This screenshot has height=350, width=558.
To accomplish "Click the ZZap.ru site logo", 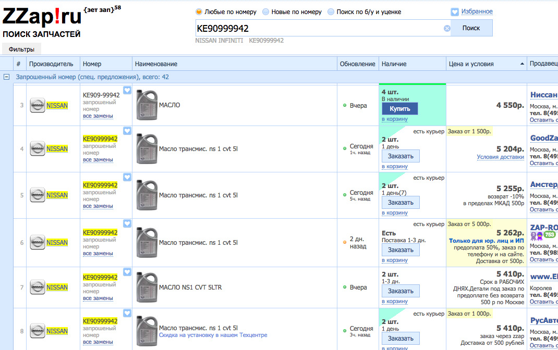I will point(42,18).
